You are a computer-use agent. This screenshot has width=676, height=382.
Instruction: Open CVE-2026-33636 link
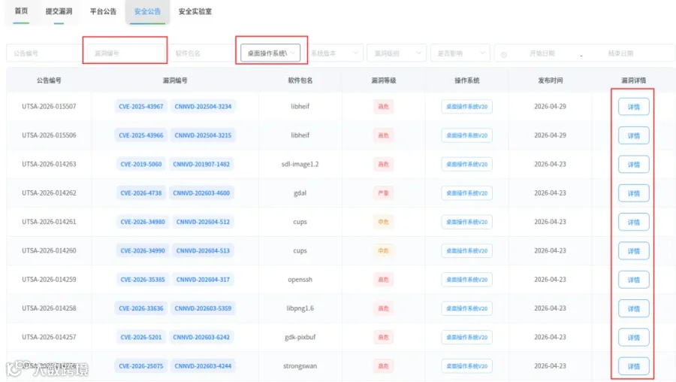coord(141,308)
